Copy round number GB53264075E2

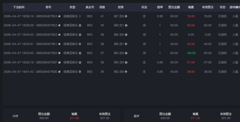click(59, 35)
